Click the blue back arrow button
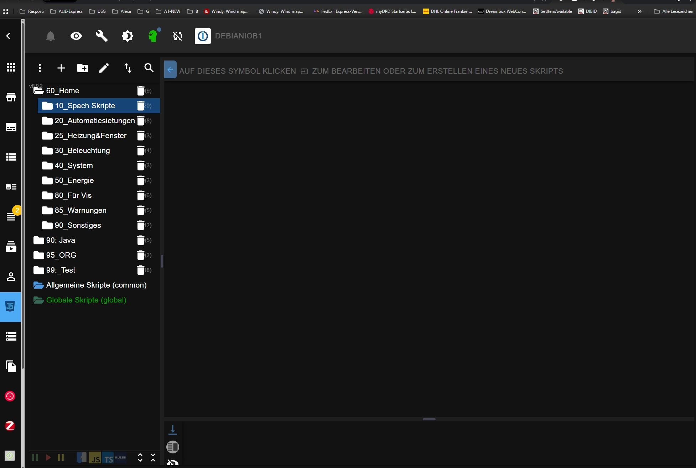Viewport: 696px width, 468px height. point(170,70)
